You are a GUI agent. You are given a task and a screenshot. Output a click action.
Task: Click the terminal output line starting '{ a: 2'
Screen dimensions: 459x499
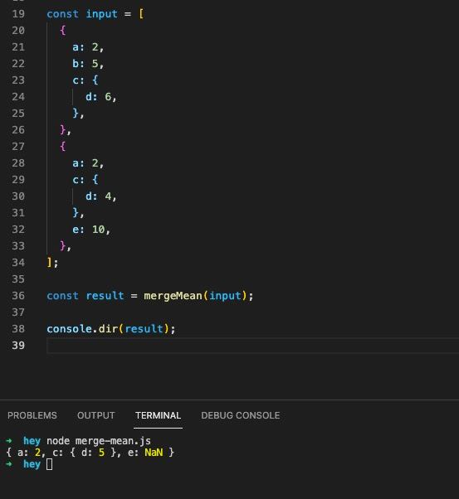(x=90, y=453)
